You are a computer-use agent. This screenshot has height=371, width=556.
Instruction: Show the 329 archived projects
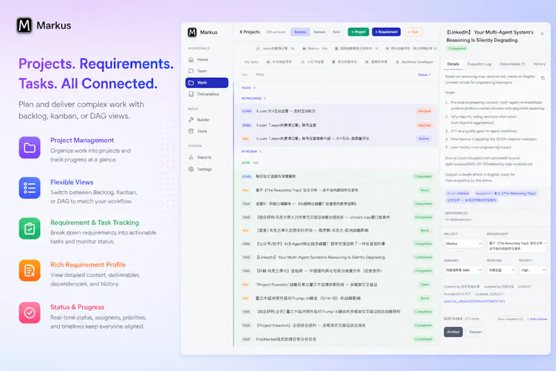tap(275, 32)
